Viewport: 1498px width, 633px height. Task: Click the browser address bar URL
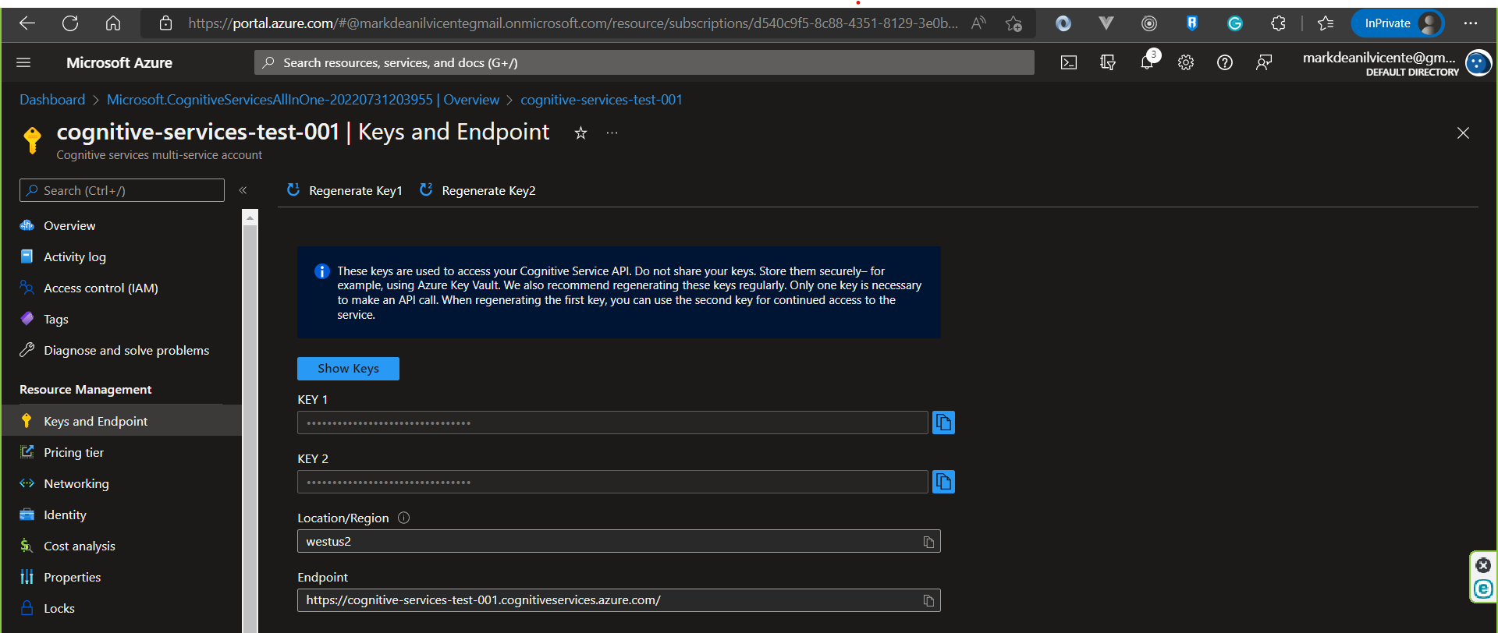pos(573,23)
